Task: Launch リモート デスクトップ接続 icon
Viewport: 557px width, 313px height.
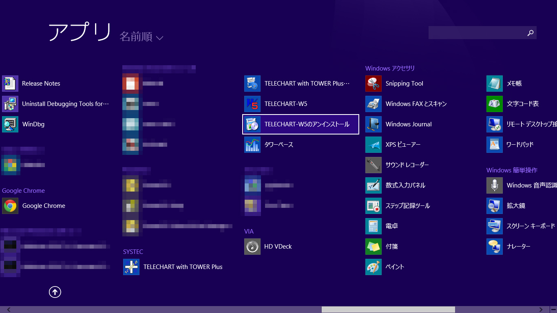Action: click(495, 124)
